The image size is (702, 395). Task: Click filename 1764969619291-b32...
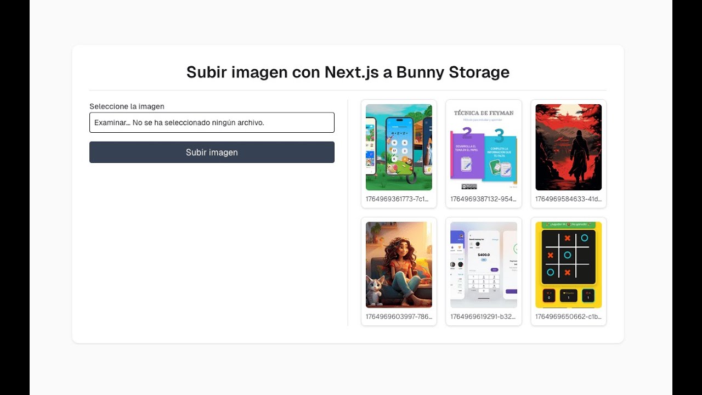484,317
